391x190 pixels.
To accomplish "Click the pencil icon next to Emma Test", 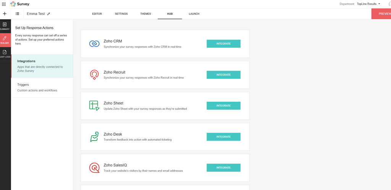I will point(48,14).
